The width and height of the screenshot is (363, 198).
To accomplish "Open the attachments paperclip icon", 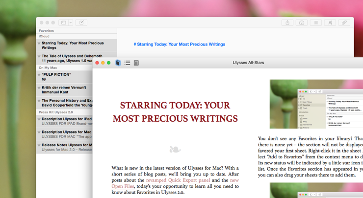I will pyautogui.click(x=344, y=22).
